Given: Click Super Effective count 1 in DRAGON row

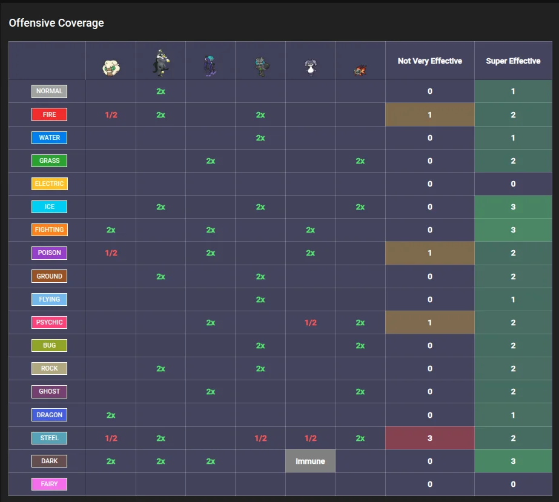Looking at the screenshot, I should tap(513, 415).
